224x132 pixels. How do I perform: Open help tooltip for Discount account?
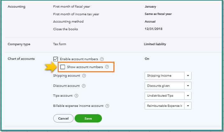click(84, 86)
